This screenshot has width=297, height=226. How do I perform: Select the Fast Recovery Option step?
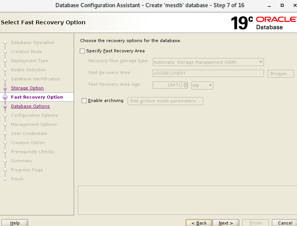click(37, 97)
